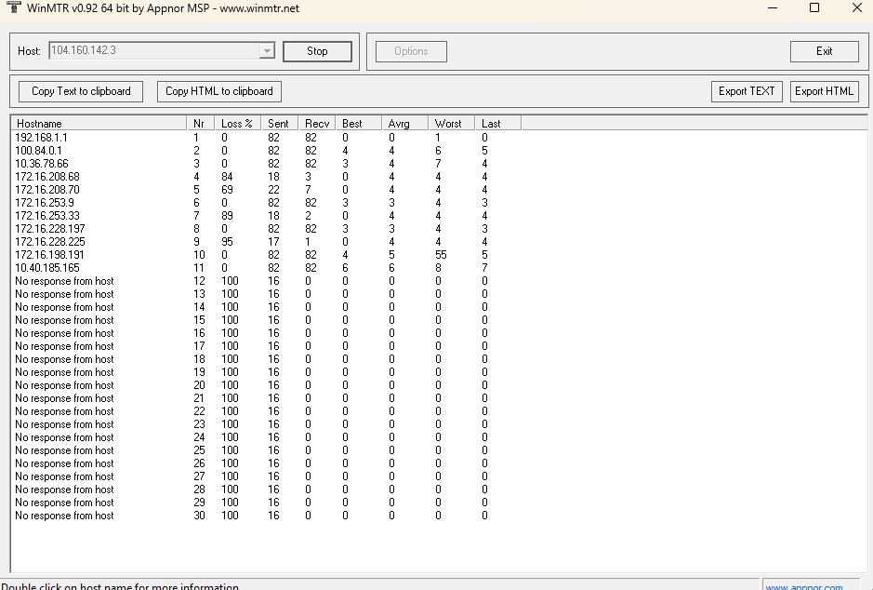The width and height of the screenshot is (873, 590).
Task: Click the Hostname column header
Action: coord(98,123)
